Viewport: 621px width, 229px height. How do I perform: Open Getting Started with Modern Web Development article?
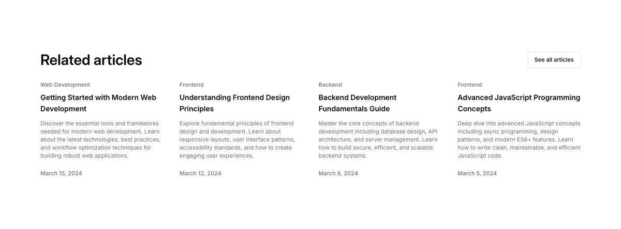coord(98,103)
